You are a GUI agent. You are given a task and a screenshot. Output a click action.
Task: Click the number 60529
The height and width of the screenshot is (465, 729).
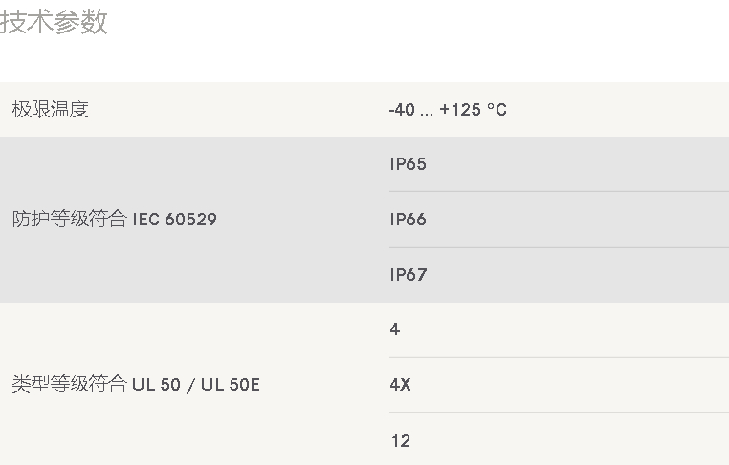190,219
